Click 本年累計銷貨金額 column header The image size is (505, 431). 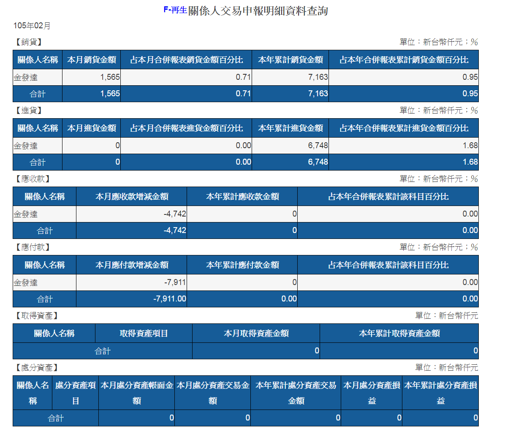(x=290, y=60)
